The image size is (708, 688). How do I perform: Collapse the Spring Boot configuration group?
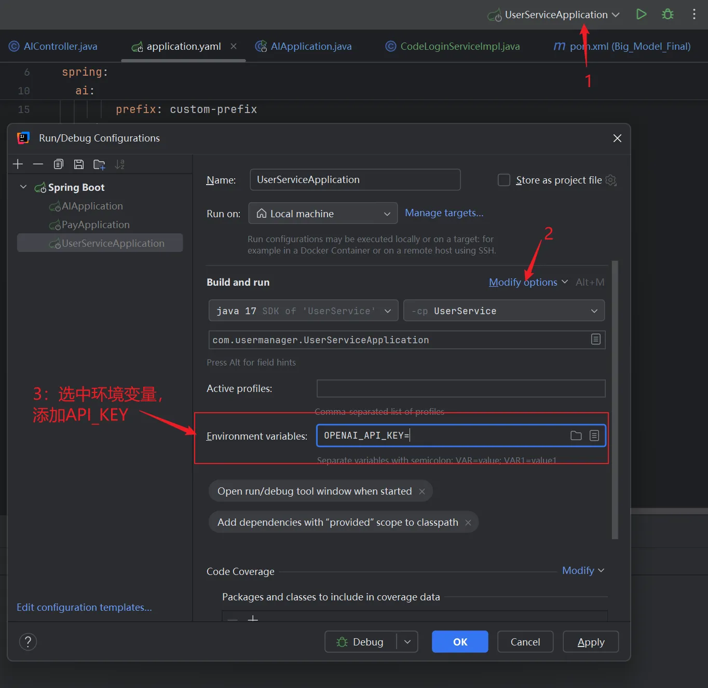point(23,187)
